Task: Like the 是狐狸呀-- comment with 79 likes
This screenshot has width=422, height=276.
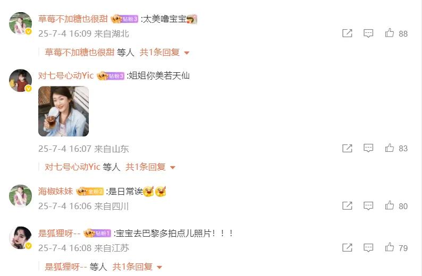Action: pyautogui.click(x=389, y=247)
